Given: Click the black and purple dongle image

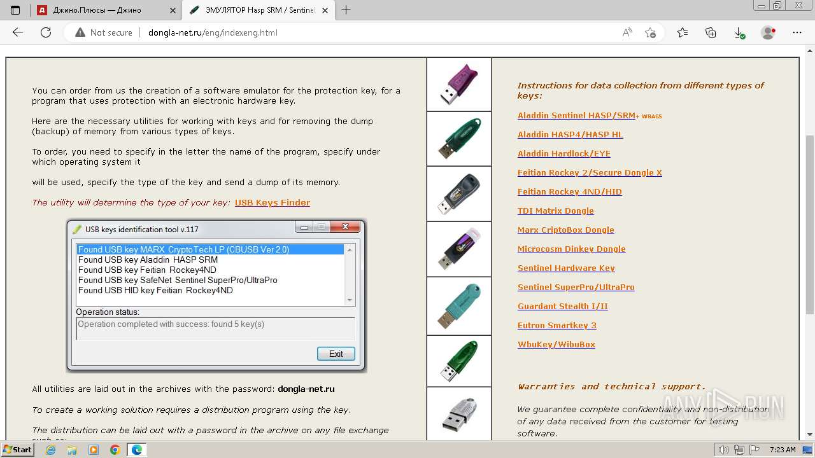Looking at the screenshot, I should click(459, 249).
